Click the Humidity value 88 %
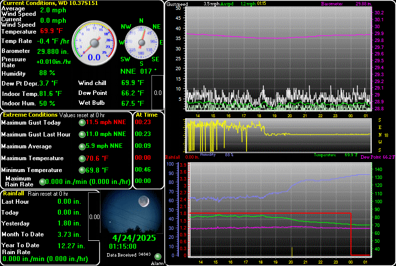Image resolution: width=396 pixels, height=266 pixels. [x=47, y=73]
